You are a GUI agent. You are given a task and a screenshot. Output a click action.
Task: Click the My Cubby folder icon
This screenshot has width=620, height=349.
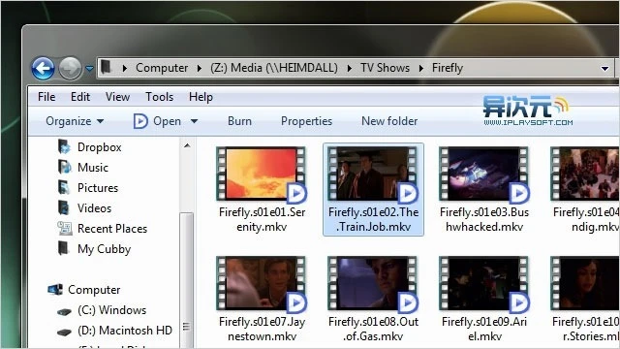point(63,248)
